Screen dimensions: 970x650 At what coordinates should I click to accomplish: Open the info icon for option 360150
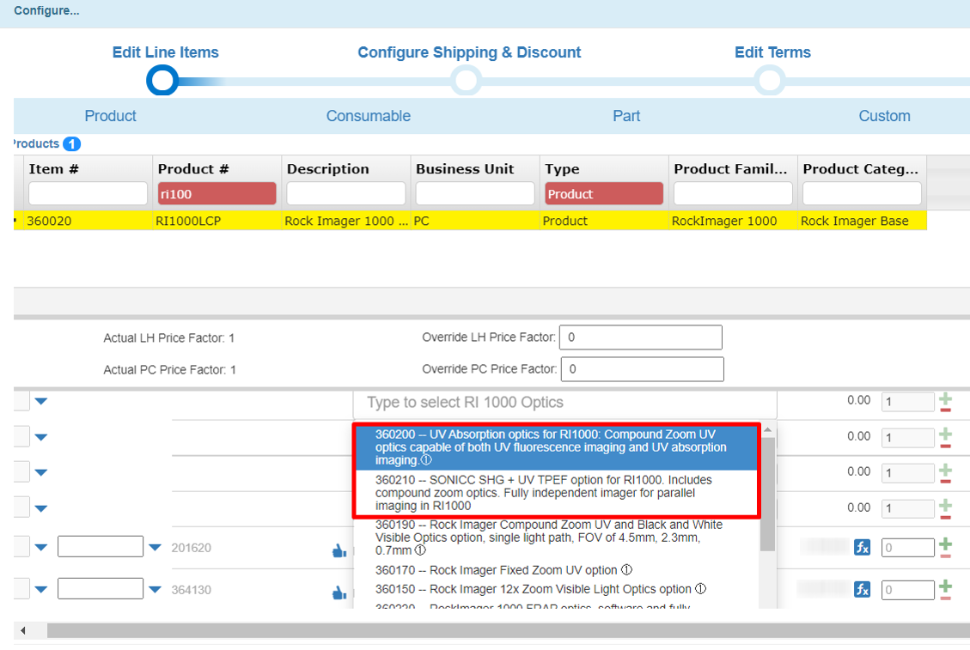(701, 589)
